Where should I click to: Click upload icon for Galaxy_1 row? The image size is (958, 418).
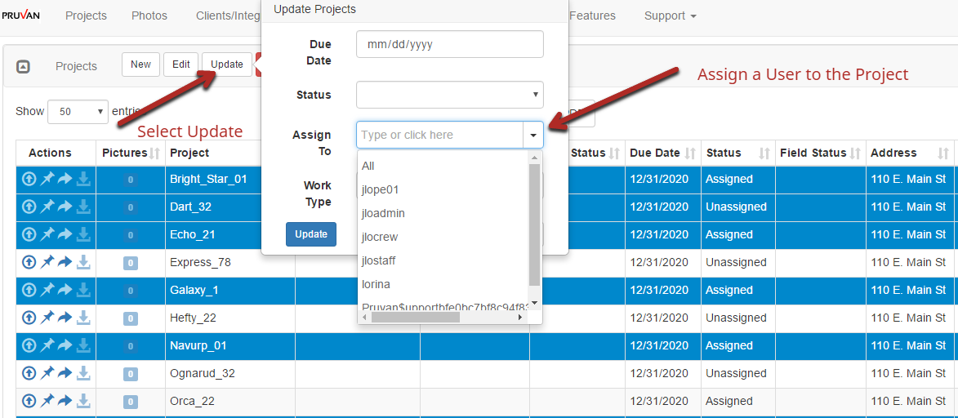[x=29, y=290]
